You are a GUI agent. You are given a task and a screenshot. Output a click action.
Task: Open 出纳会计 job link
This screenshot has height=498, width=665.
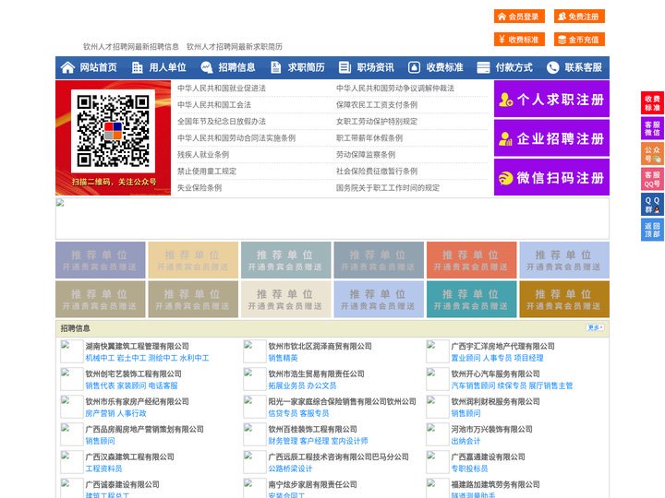coord(465,441)
